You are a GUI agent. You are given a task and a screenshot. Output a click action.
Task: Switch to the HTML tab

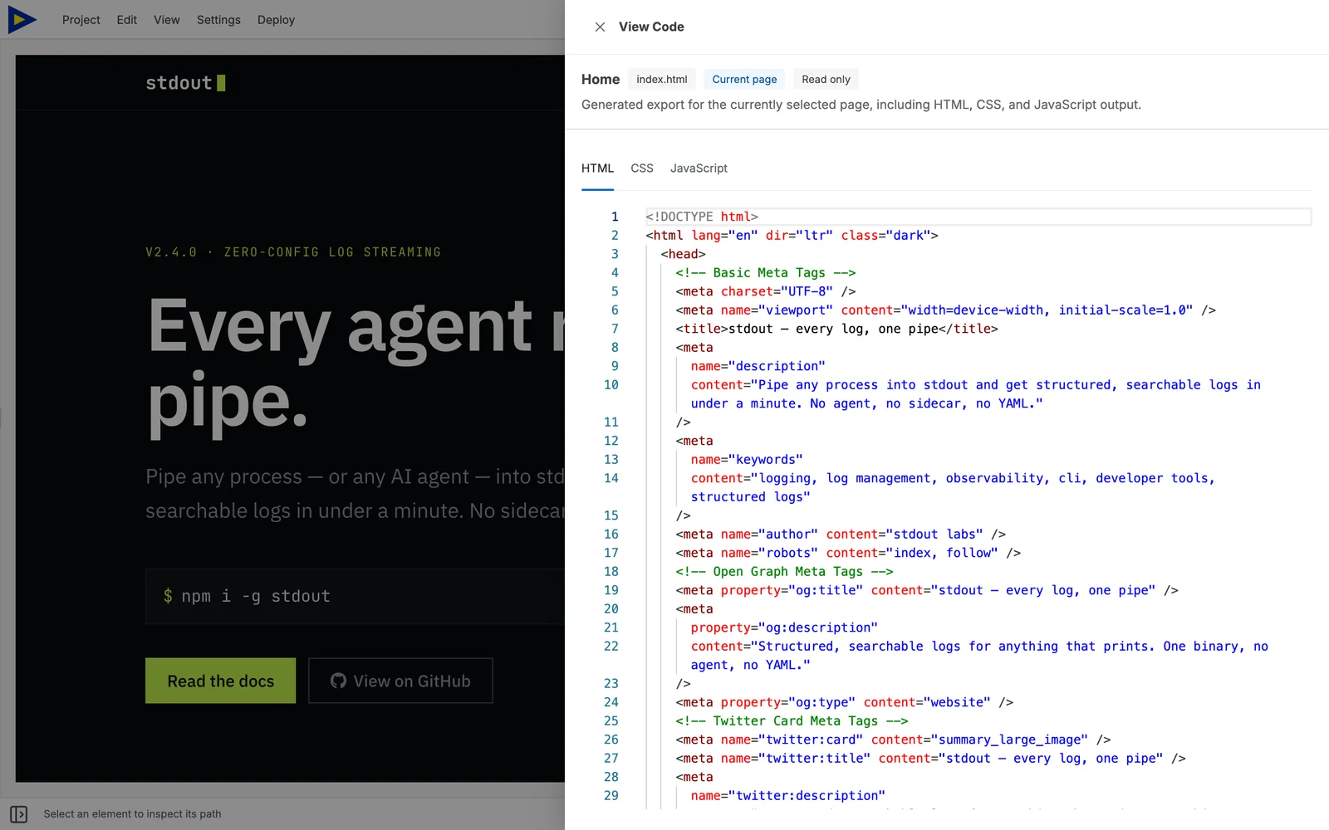597,168
